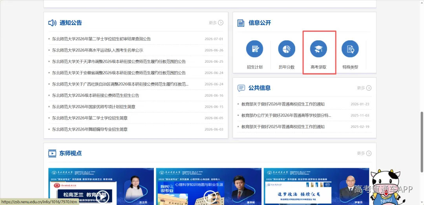Open 2026级本研衔接公费师范生招生公告
This screenshot has height=205, width=424.
(x=96, y=96)
